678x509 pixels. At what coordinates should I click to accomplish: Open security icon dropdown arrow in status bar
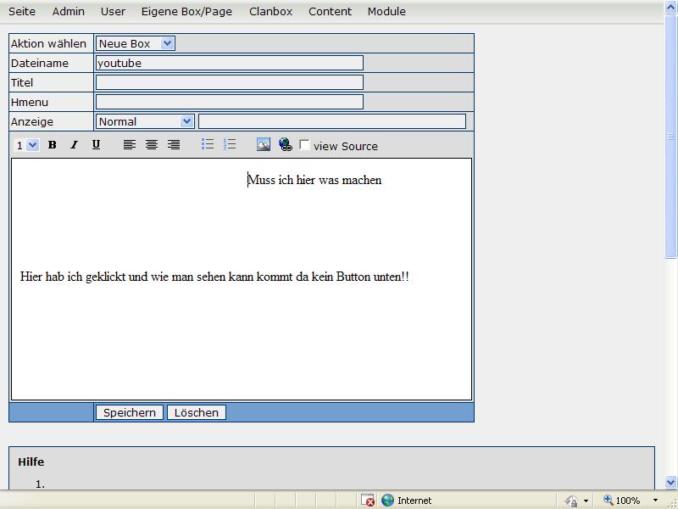point(586,501)
